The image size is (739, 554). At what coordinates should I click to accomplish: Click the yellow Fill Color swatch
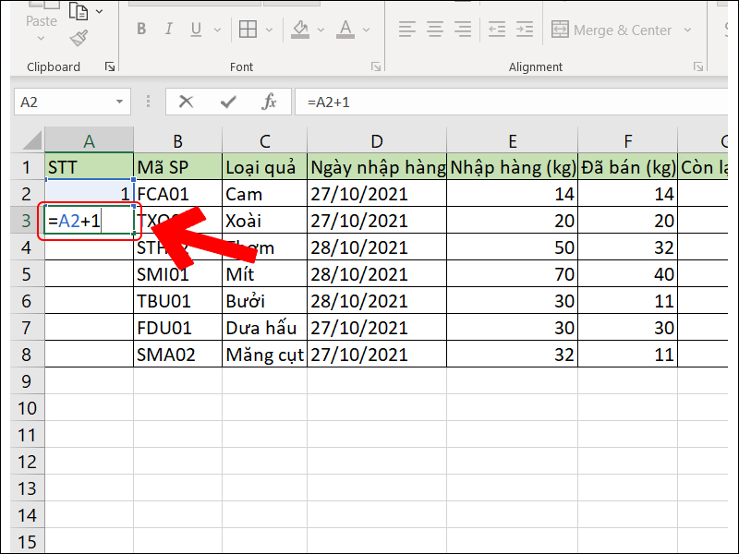pyautogui.click(x=301, y=35)
